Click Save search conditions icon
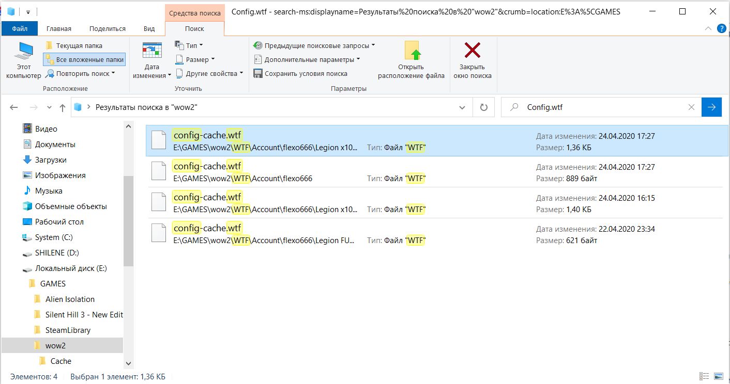The height and width of the screenshot is (384, 730). tap(258, 74)
